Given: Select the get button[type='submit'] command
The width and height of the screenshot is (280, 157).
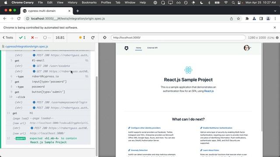Looking at the screenshot, I should coord(48,92).
